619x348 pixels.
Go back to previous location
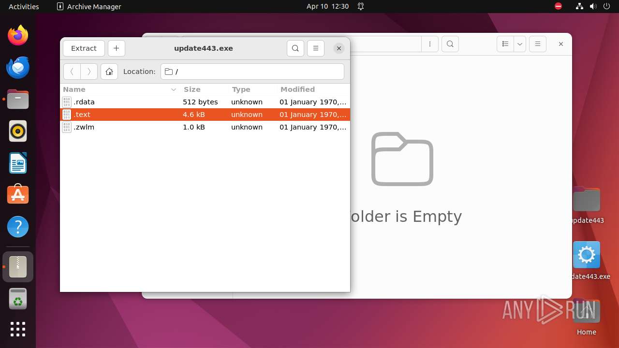coord(72,72)
